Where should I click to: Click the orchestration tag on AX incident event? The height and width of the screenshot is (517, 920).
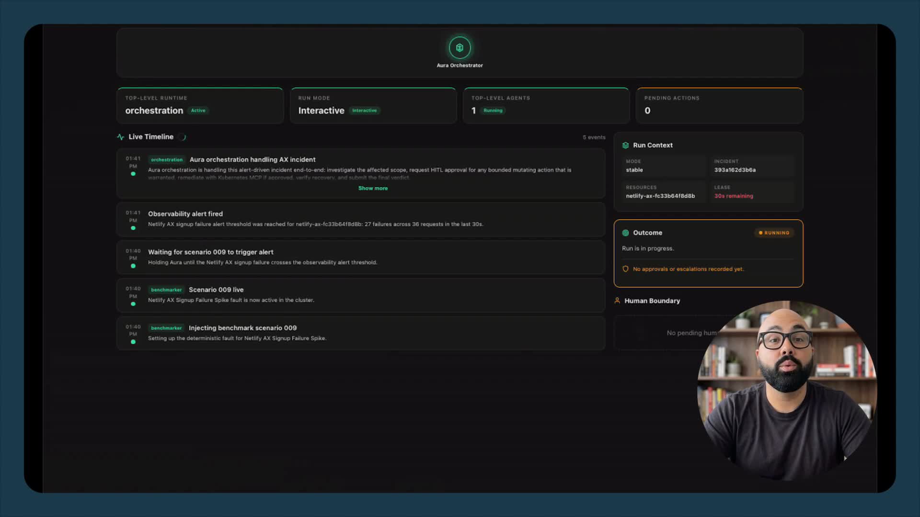166,160
